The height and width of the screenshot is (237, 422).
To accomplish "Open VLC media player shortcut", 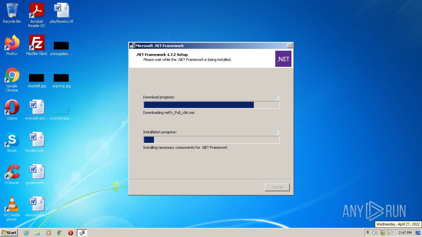I will pyautogui.click(x=12, y=209).
